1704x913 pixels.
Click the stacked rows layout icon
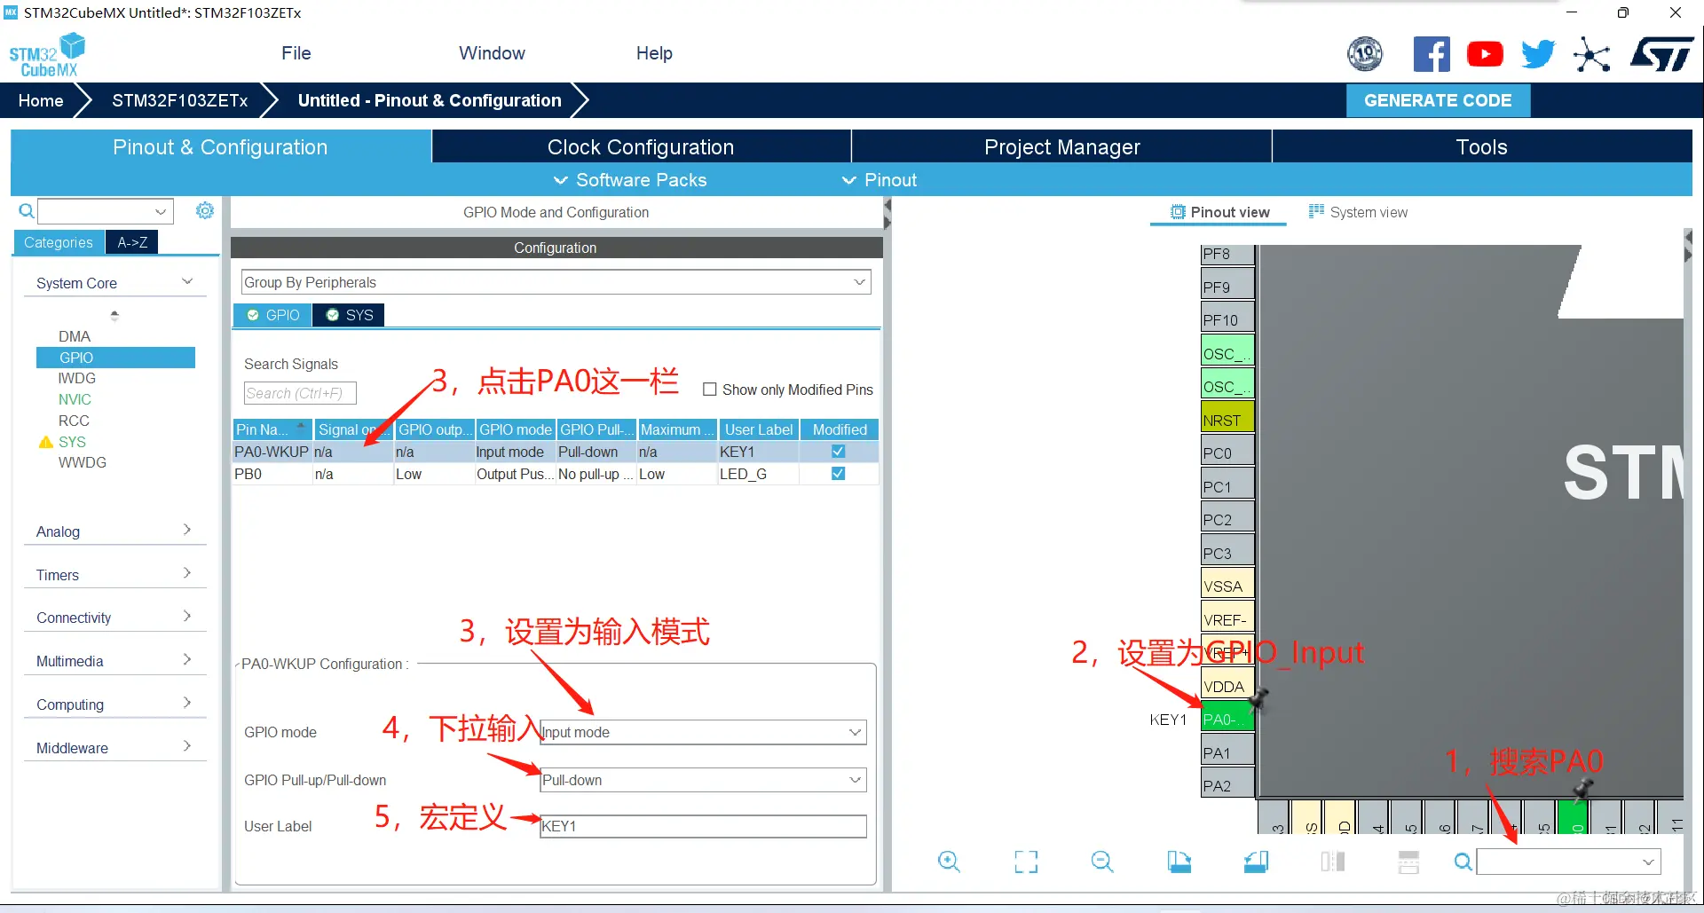pyautogui.click(x=1408, y=861)
